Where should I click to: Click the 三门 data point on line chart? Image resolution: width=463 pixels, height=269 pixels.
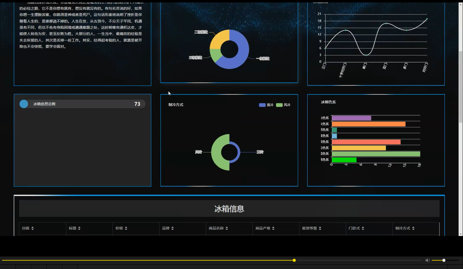(325, 48)
